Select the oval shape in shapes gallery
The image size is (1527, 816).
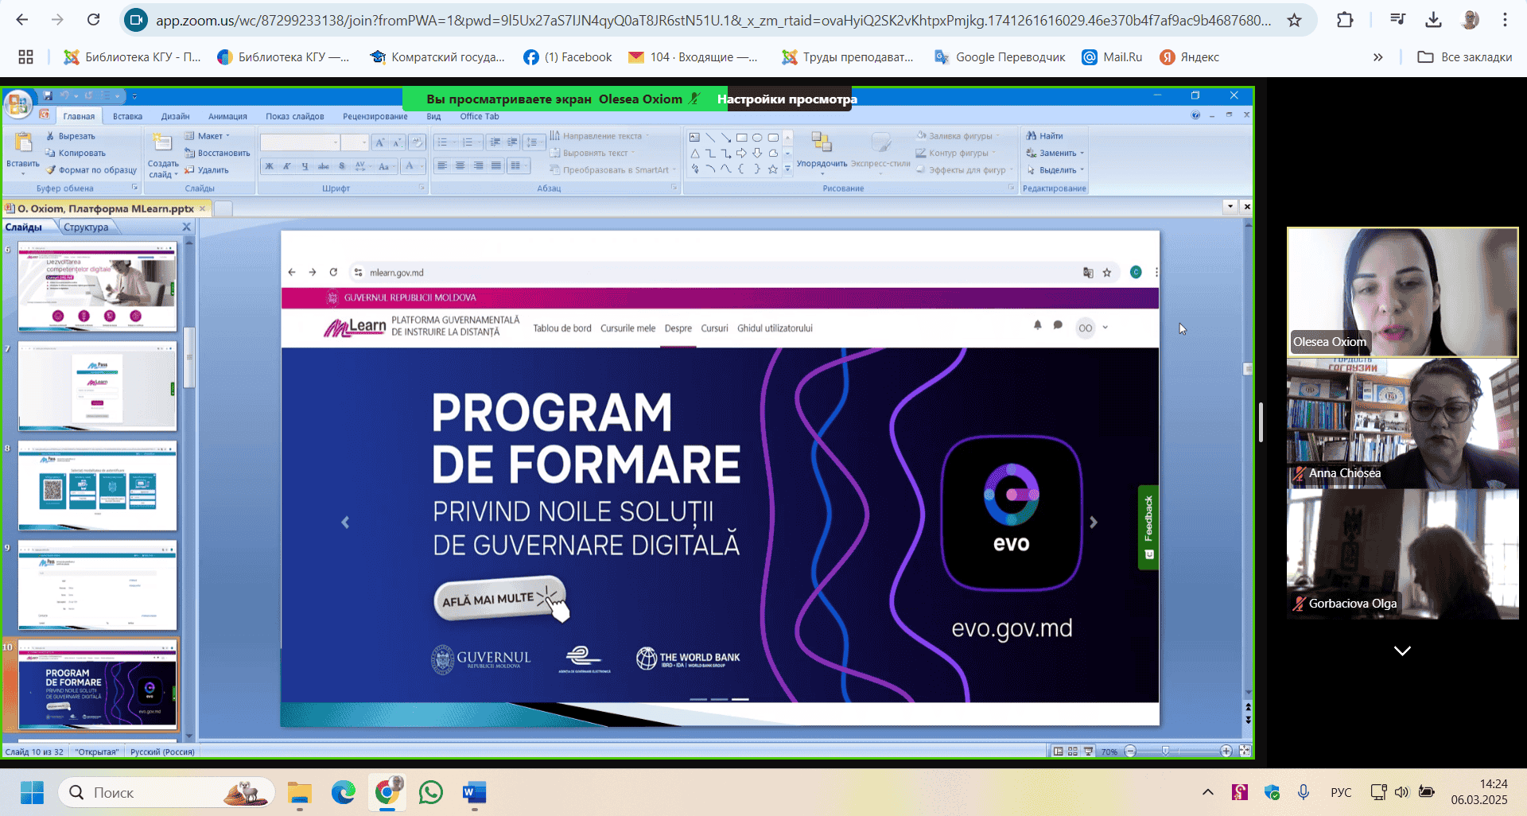(757, 138)
